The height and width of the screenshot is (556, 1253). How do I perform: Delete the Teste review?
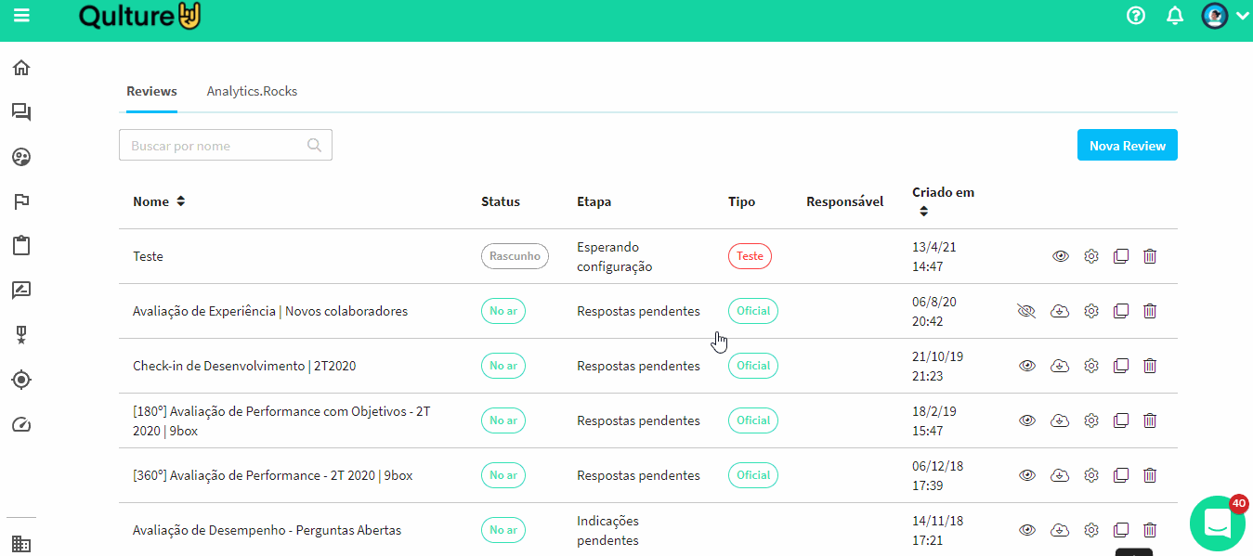(1149, 256)
